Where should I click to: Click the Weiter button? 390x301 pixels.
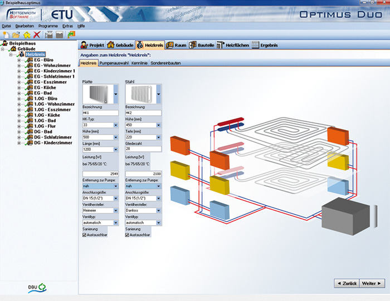(372, 283)
